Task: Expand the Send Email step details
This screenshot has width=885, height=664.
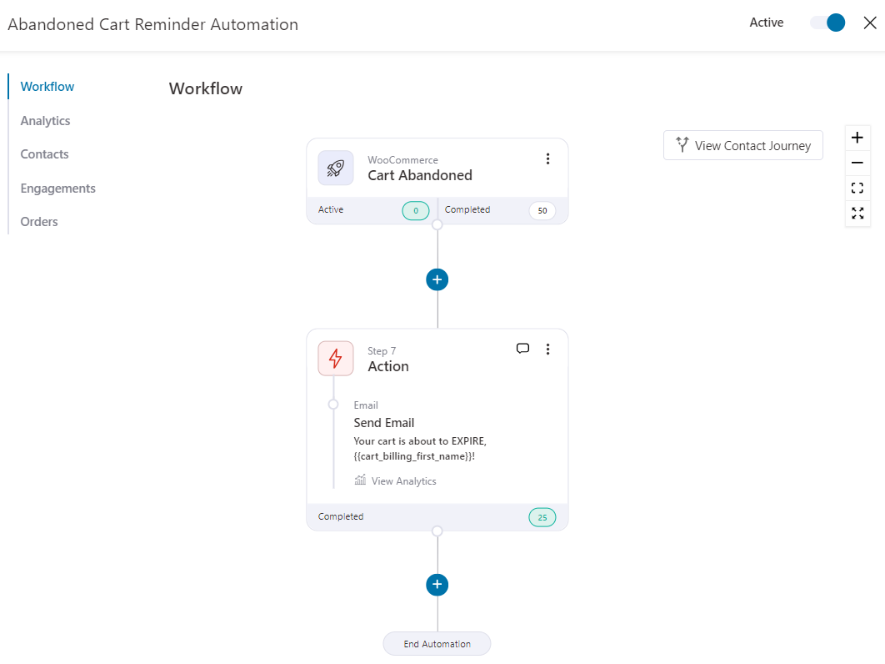Action: click(x=384, y=422)
